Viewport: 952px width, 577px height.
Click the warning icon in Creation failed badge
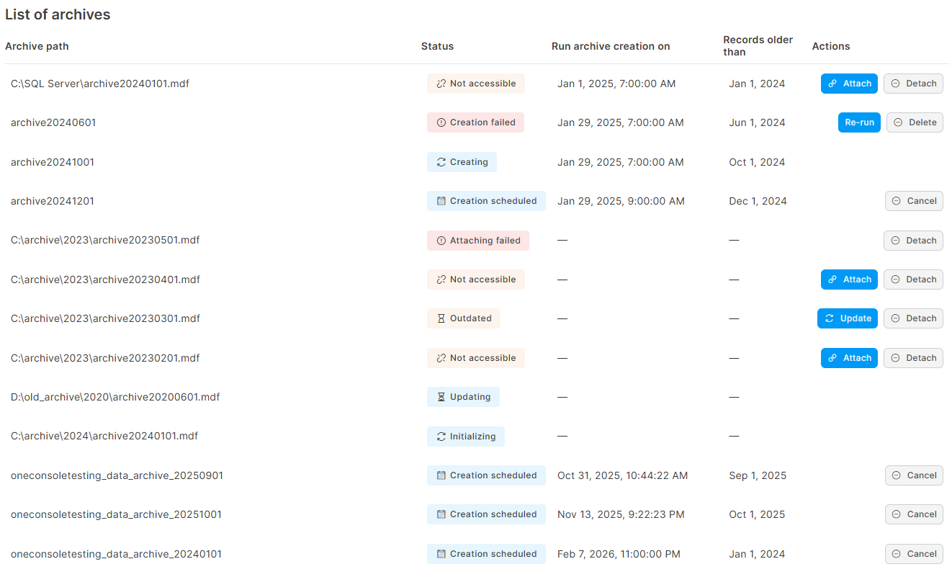[x=441, y=122]
